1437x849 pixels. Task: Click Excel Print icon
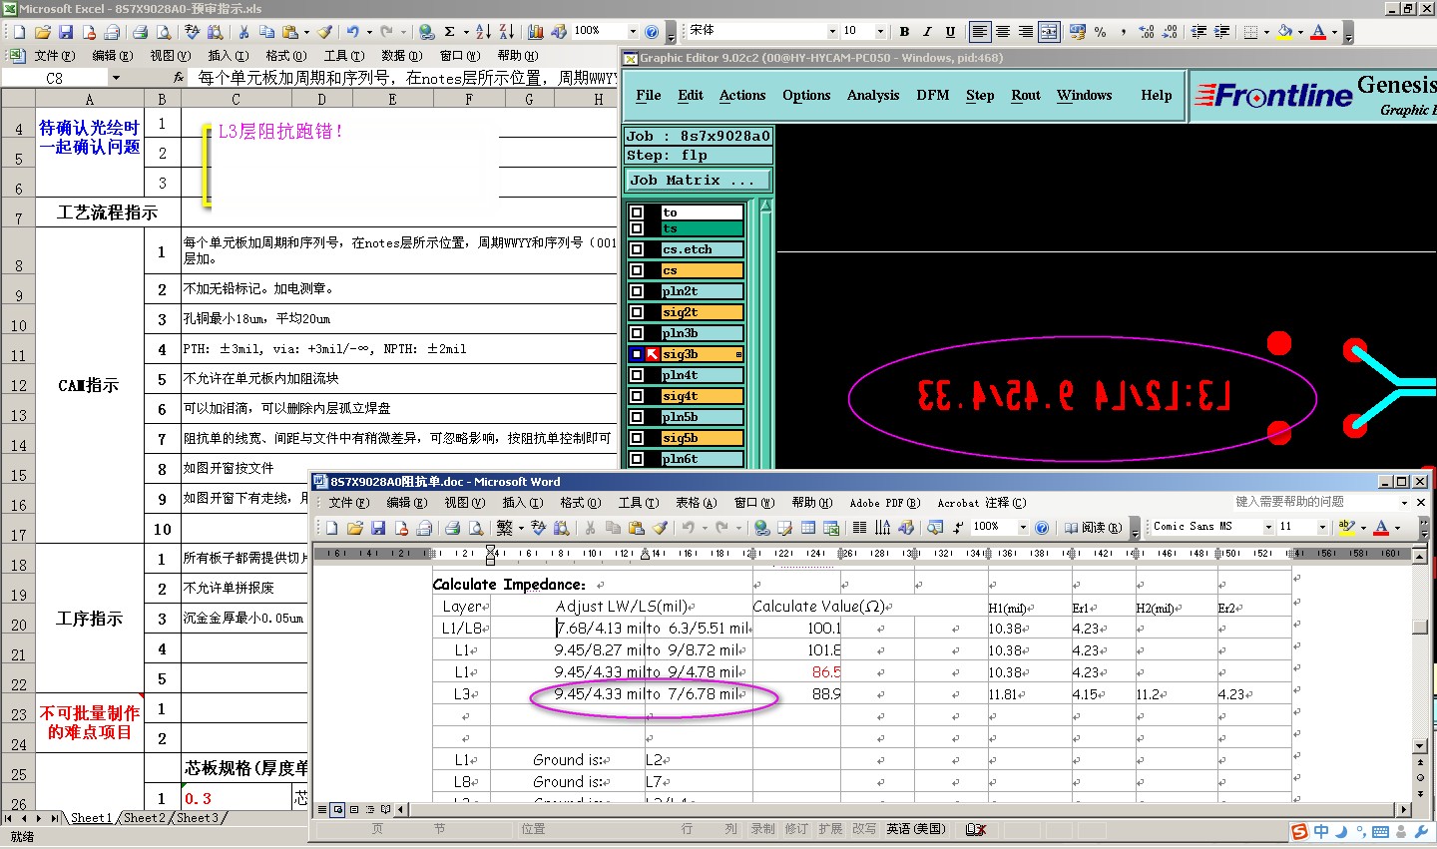click(x=140, y=32)
